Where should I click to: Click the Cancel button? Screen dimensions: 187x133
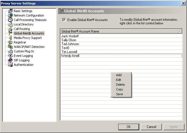151,127
